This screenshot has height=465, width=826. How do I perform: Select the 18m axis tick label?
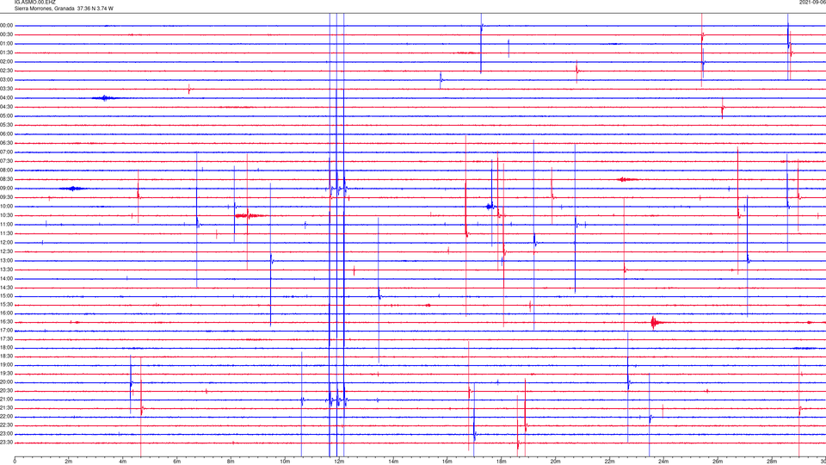click(x=502, y=462)
